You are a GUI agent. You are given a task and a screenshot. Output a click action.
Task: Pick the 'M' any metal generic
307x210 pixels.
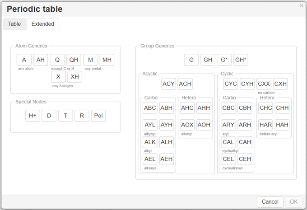pos(90,60)
